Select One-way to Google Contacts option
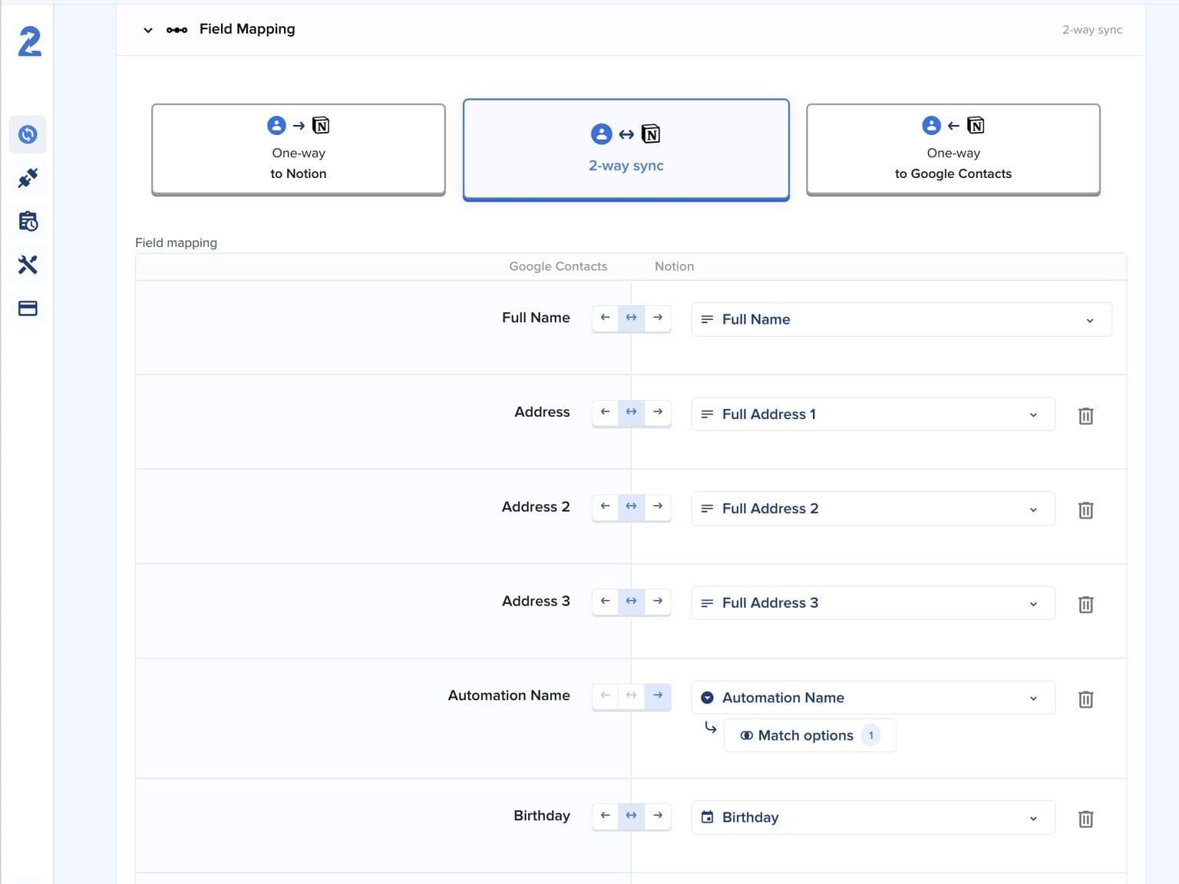The height and width of the screenshot is (884, 1179). tap(953, 150)
